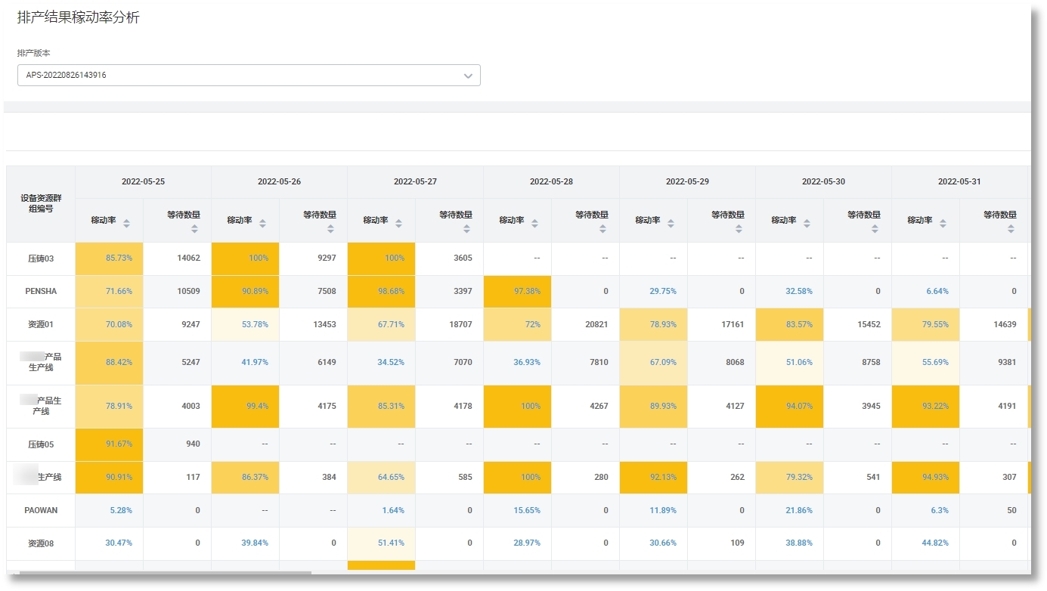Click the 91.67% highlighted cell for 压铸05
Screen dimensions: 1047x591
pos(109,445)
